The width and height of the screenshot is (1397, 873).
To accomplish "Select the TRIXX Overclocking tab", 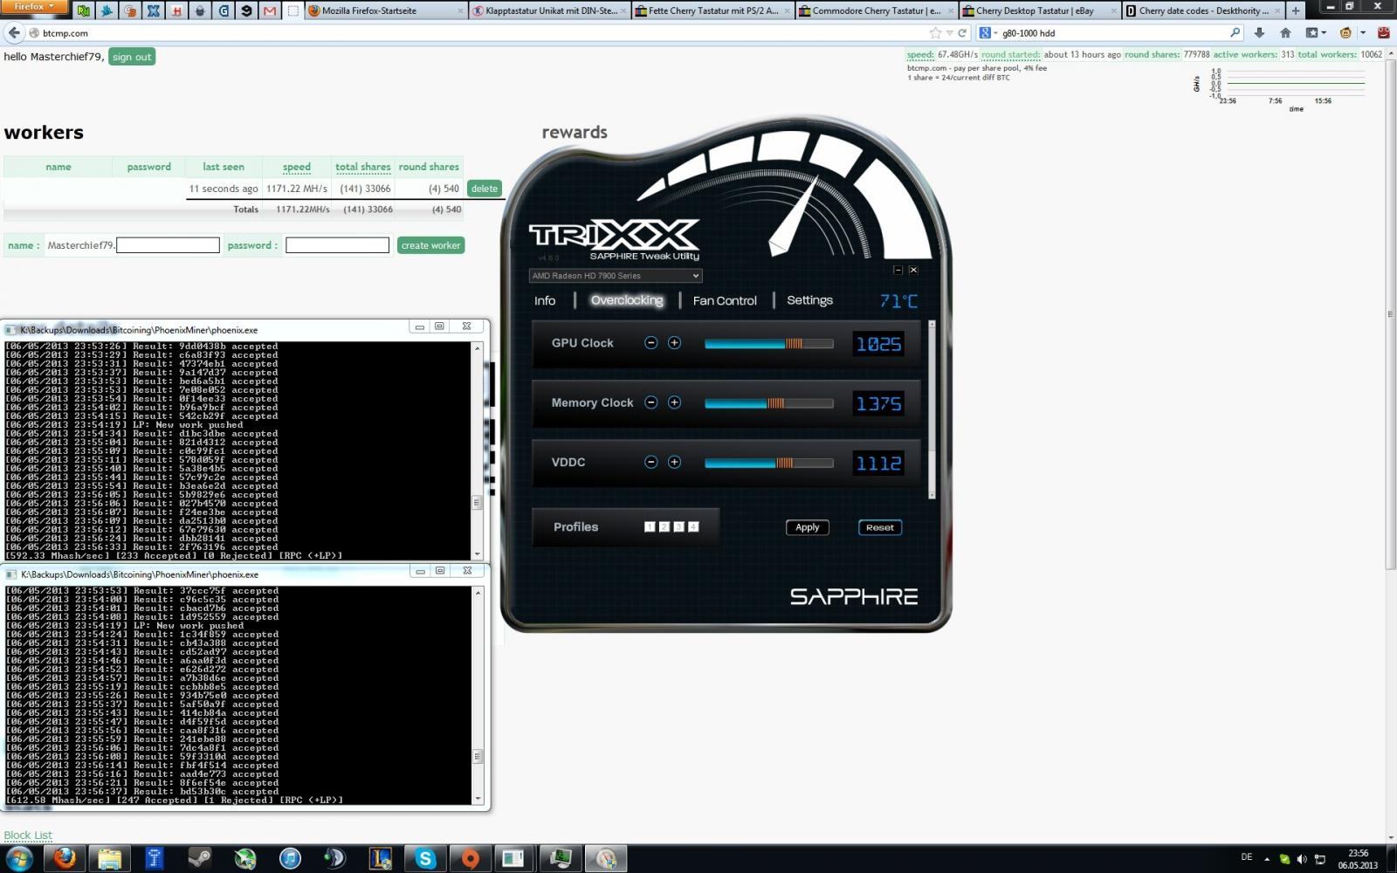I will [627, 300].
